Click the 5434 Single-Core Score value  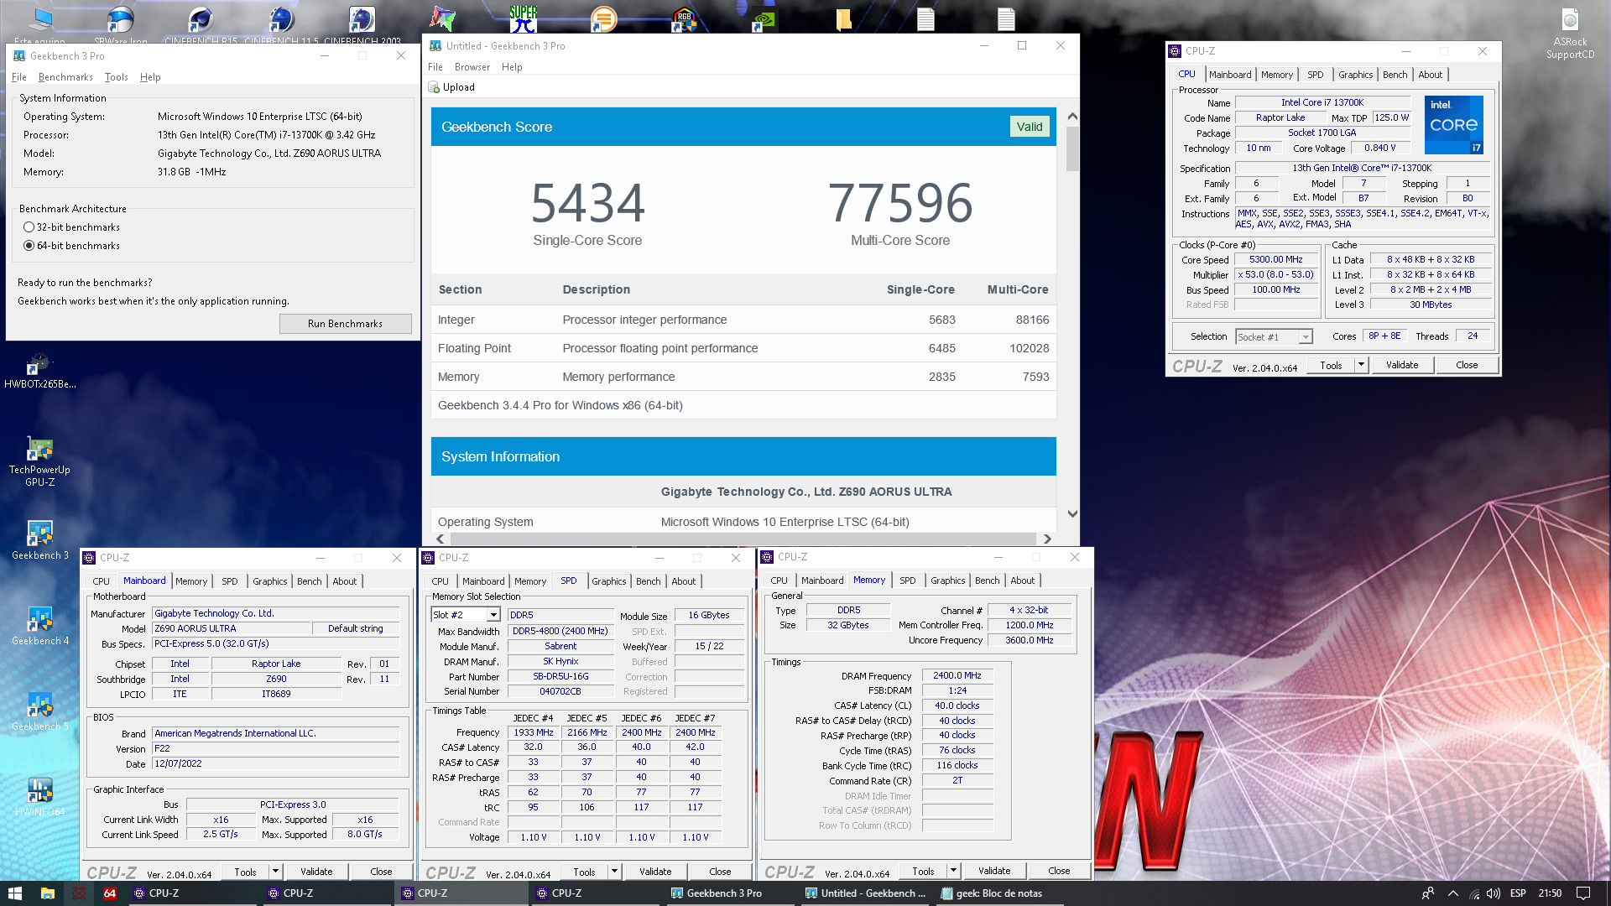coord(587,203)
